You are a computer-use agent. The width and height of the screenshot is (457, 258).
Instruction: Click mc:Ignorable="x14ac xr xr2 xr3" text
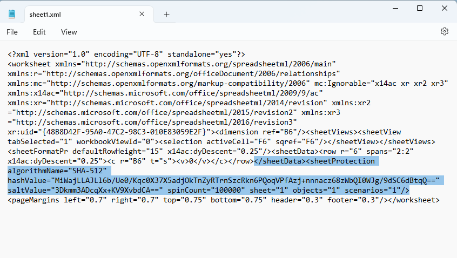pos(381,84)
